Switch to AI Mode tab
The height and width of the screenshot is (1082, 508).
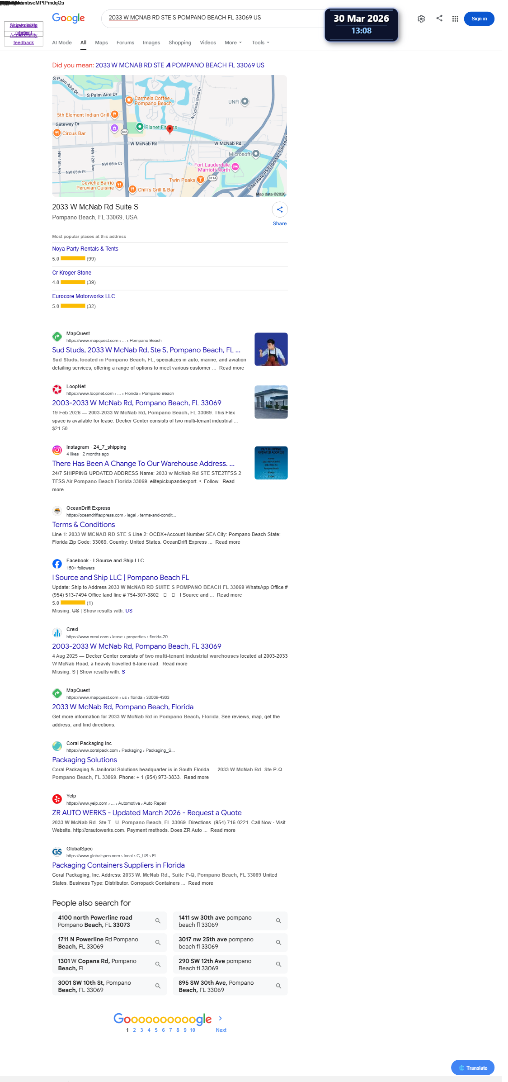62,43
